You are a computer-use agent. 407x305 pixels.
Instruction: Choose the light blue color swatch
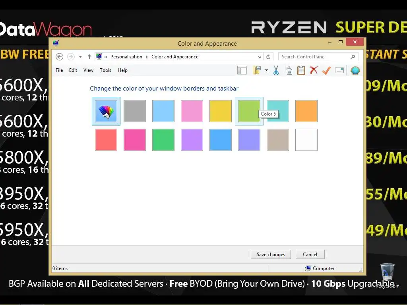pos(163,111)
